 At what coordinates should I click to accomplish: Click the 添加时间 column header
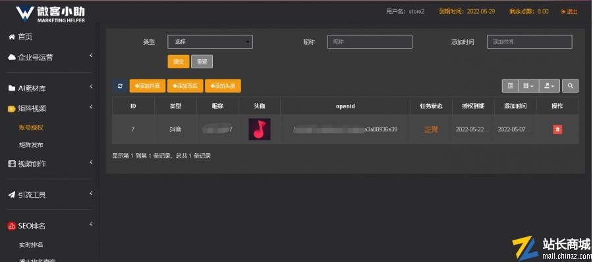point(515,106)
